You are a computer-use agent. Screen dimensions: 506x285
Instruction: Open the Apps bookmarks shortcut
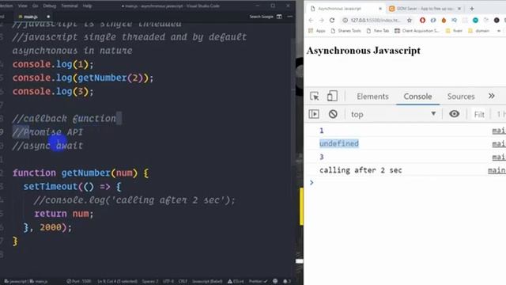(x=317, y=31)
